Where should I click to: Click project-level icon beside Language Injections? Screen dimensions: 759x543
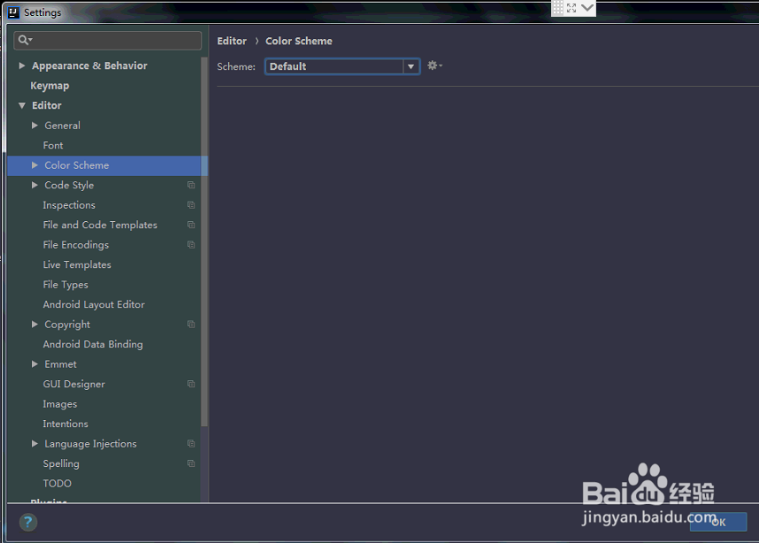coord(191,443)
